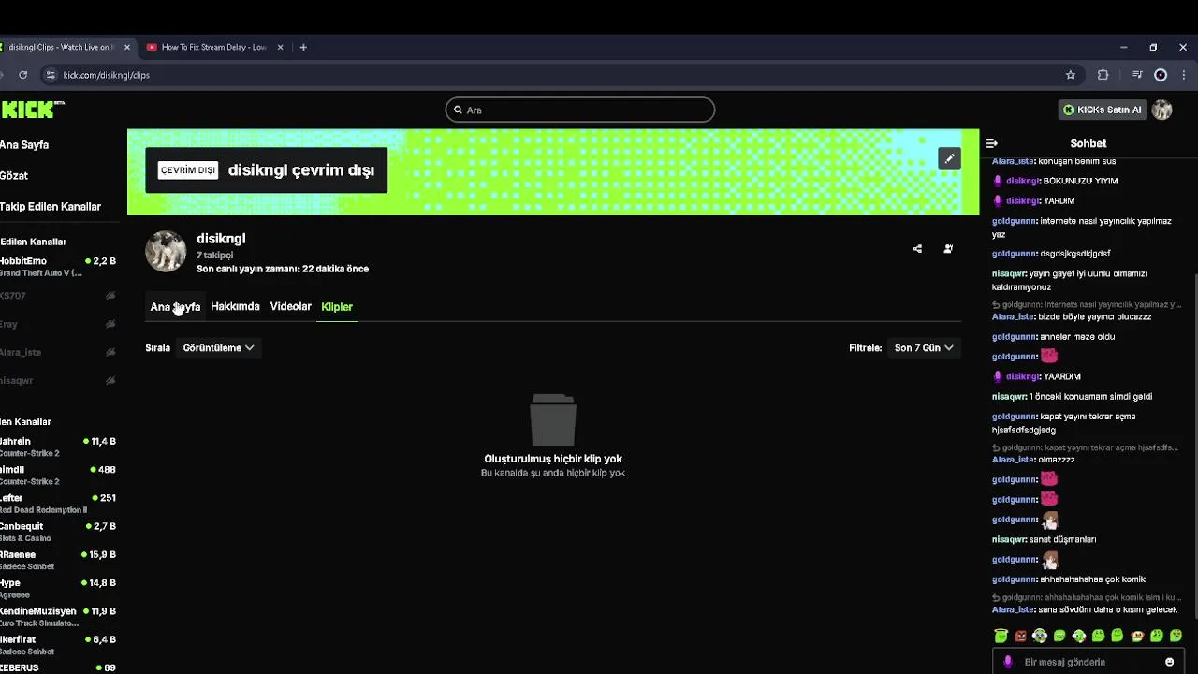Viewport: 1198px width, 674px height.
Task: Click the Ara search field
Action: 580,110
